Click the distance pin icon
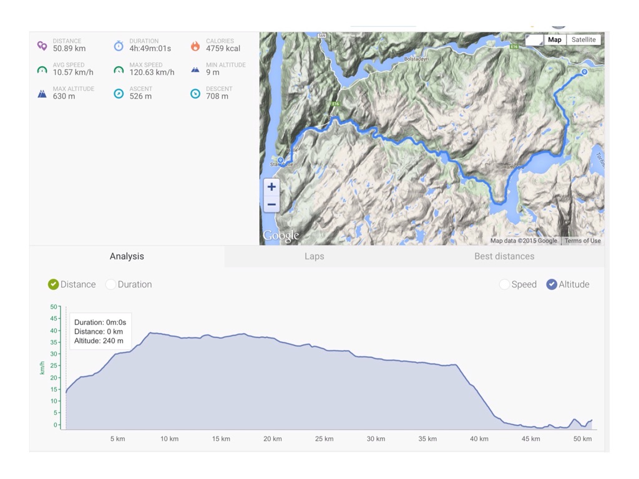The image size is (639, 479). (42, 46)
